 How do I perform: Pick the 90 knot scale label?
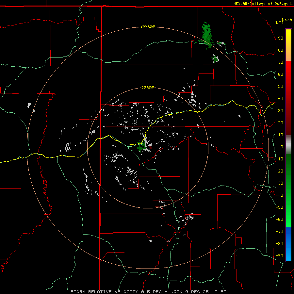point(281,38)
